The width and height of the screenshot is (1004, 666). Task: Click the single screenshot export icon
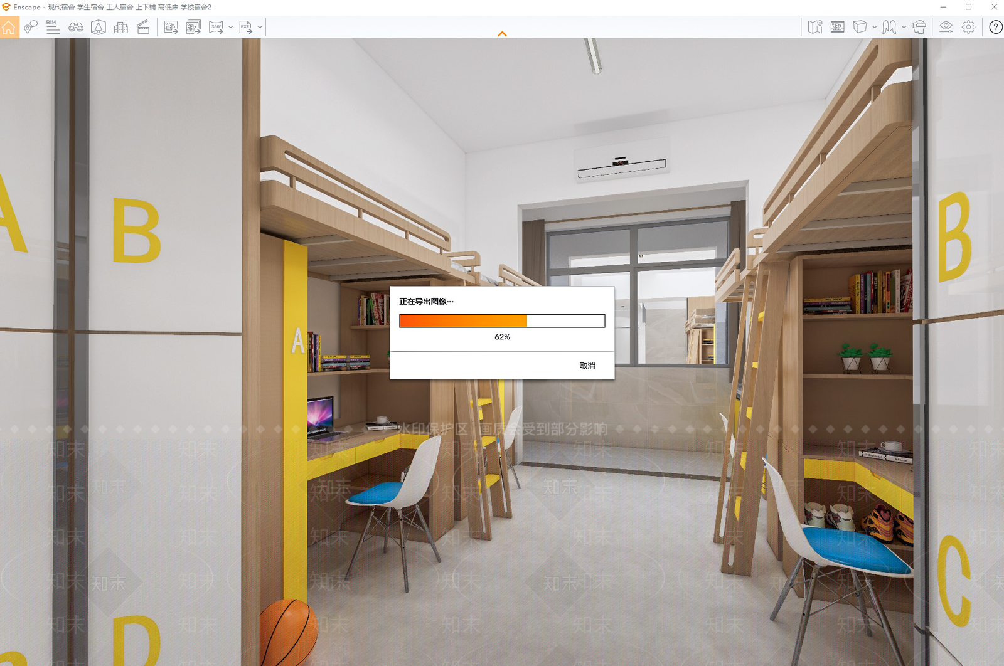coord(171,27)
